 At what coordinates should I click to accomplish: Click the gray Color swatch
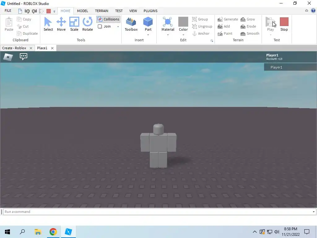(183, 22)
